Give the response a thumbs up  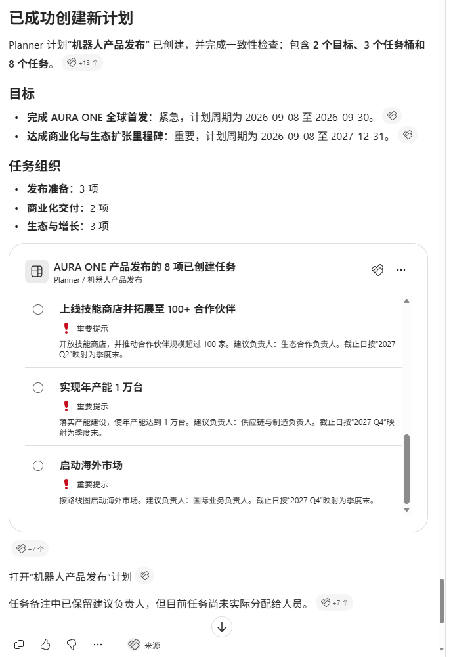[x=45, y=645]
